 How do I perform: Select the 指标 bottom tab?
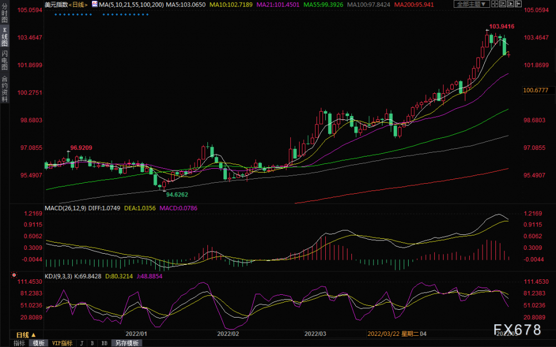point(19,343)
